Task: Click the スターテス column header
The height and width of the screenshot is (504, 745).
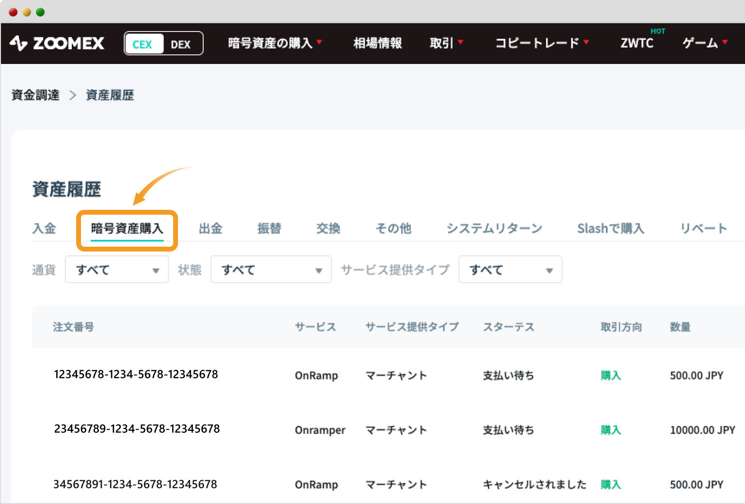Action: 508,327
